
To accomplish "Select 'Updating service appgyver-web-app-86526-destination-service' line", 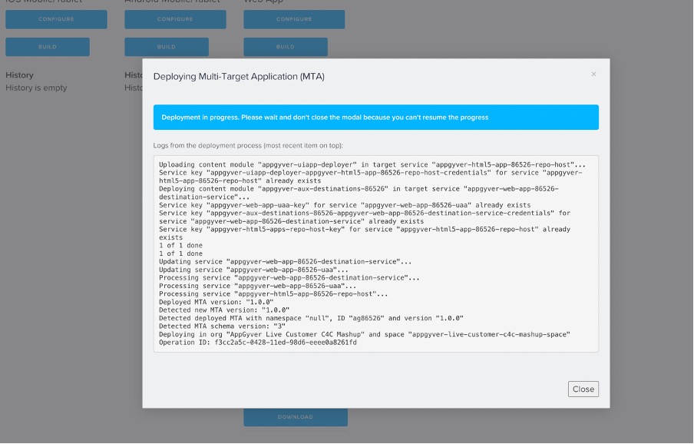I will (x=285, y=262).
